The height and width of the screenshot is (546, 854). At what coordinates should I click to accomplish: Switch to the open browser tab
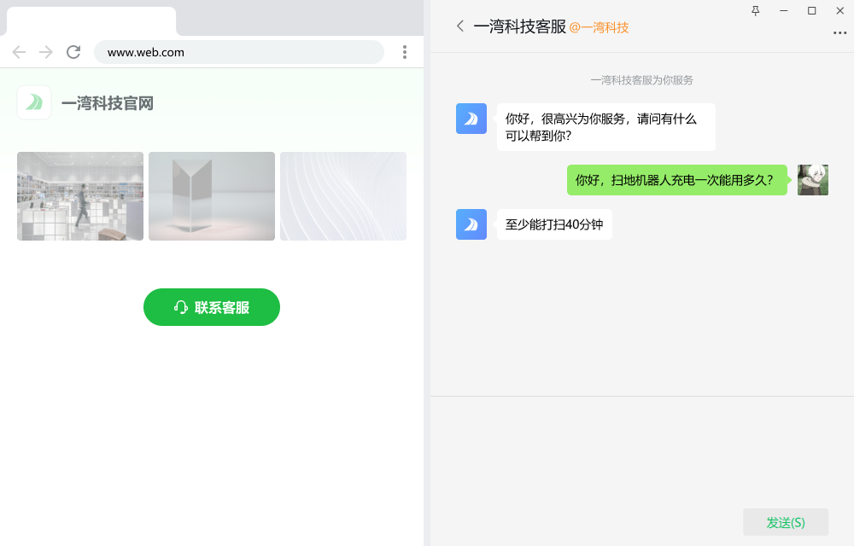click(90, 20)
